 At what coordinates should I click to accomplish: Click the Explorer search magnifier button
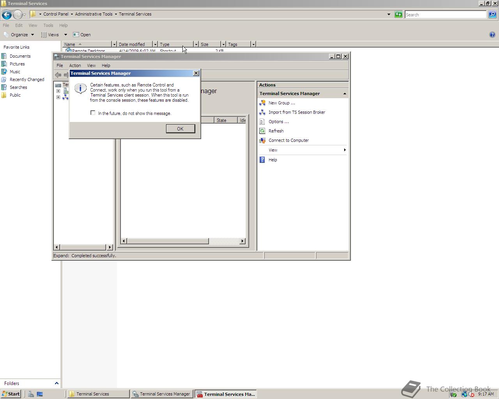(x=492, y=14)
